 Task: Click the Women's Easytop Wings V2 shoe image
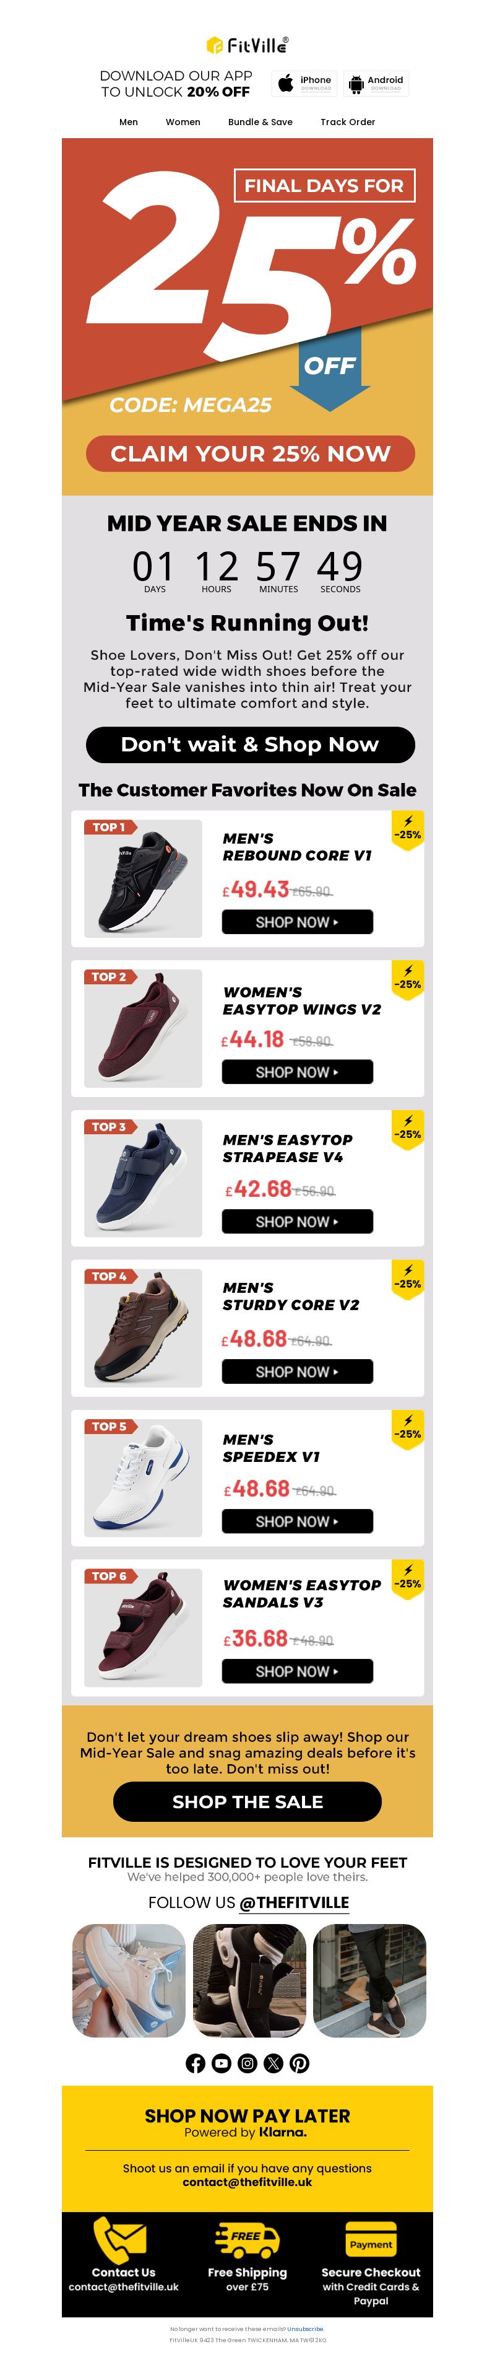pos(142,1028)
